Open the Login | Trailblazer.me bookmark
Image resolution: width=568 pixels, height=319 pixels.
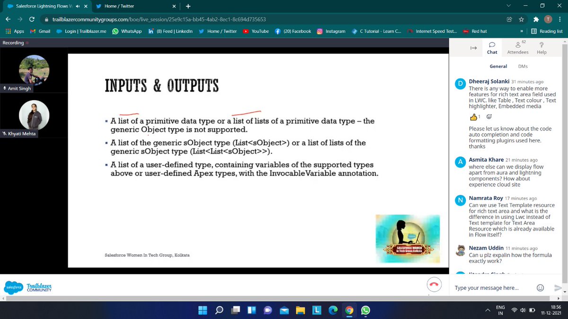point(81,31)
